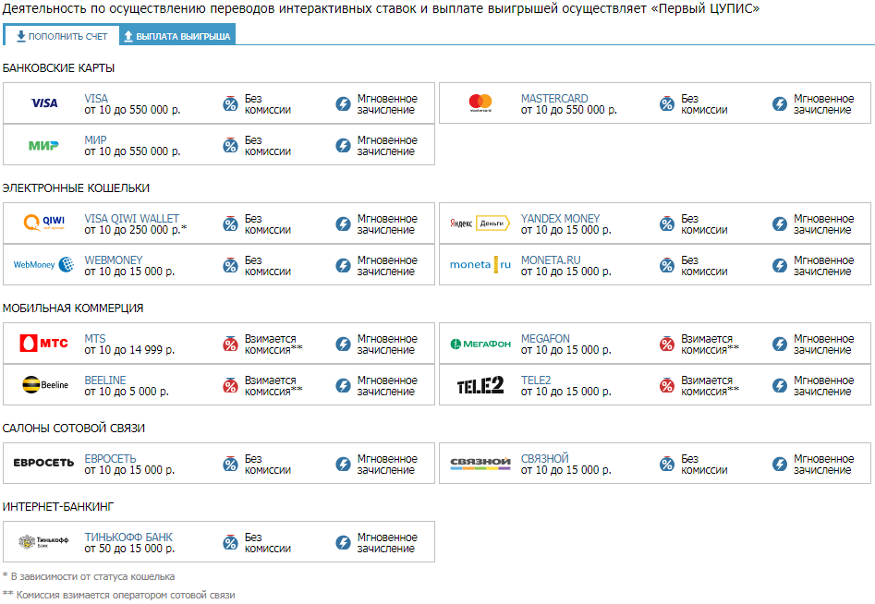Click the 'от 50 до 15 000 р.' Тинькофф limit
This screenshot has height=604, width=875.
(129, 549)
